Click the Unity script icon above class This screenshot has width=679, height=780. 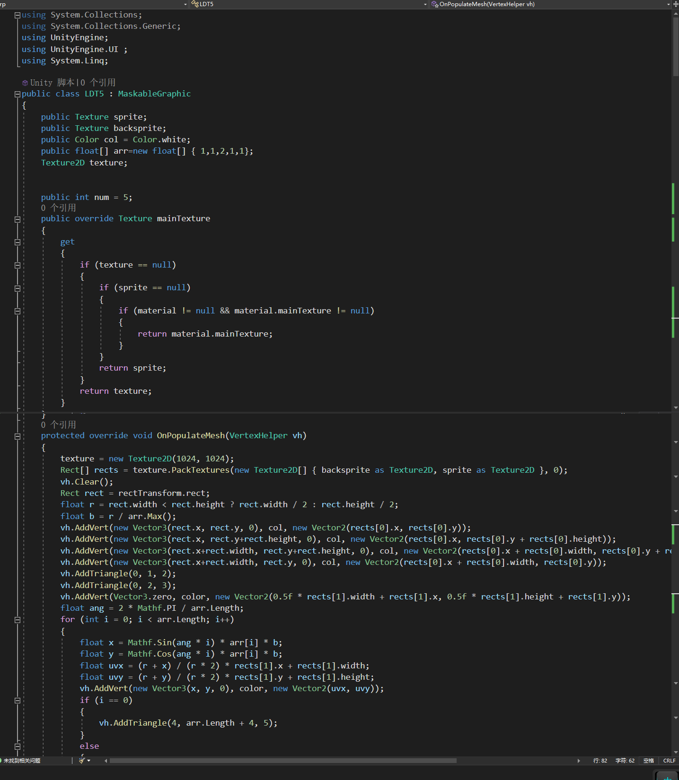coord(25,83)
